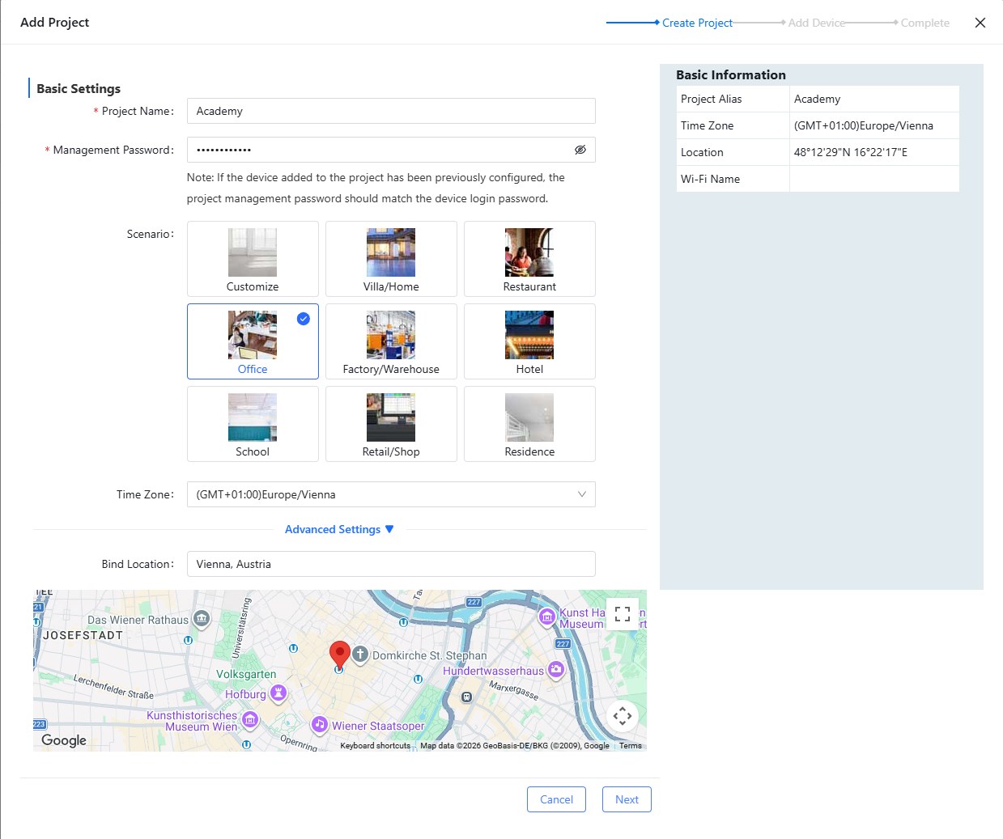Go to the Complete step
This screenshot has width=1003, height=839.
tap(924, 23)
